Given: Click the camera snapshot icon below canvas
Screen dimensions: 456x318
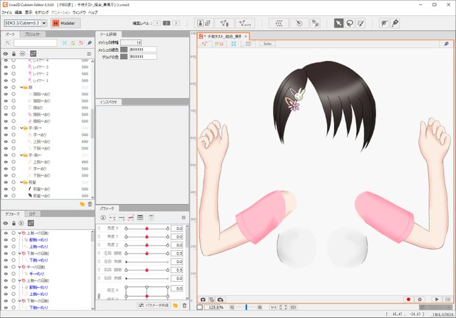Looking at the screenshot, I should [203, 299].
